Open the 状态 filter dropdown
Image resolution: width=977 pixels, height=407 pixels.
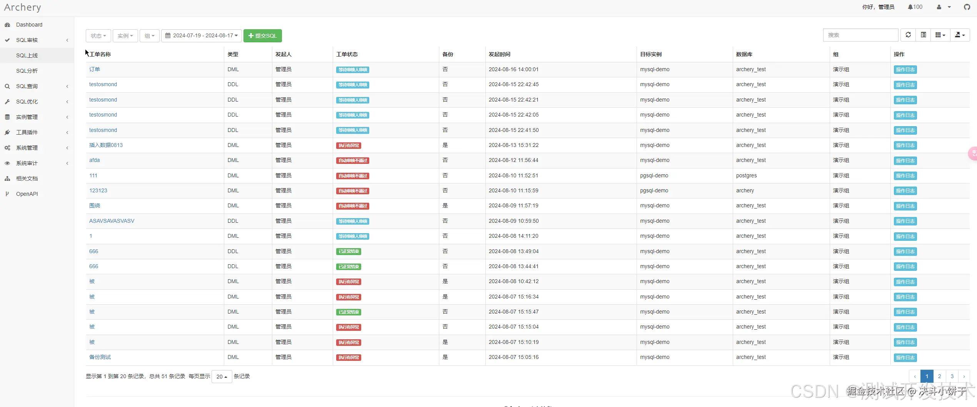98,36
